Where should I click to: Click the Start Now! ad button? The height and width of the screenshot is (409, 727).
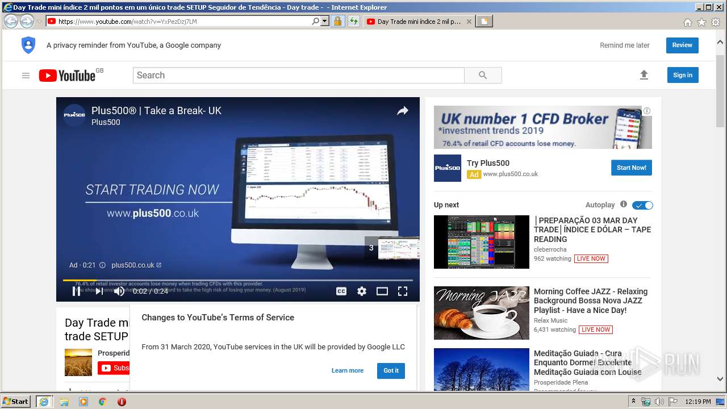tap(632, 168)
